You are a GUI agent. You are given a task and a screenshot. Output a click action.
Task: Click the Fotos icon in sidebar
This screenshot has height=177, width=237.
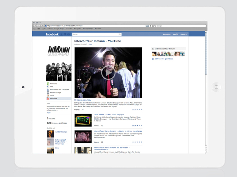(48, 95)
